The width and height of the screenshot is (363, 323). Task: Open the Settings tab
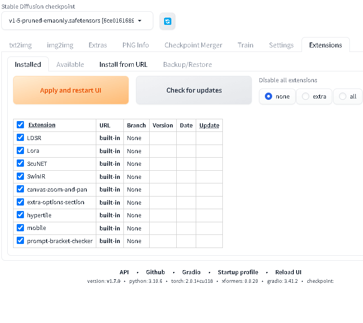click(x=281, y=45)
